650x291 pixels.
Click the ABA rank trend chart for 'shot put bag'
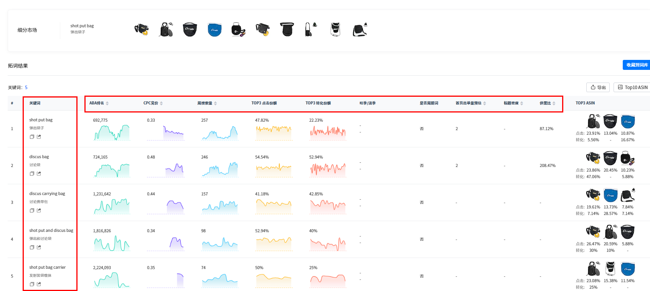112,132
